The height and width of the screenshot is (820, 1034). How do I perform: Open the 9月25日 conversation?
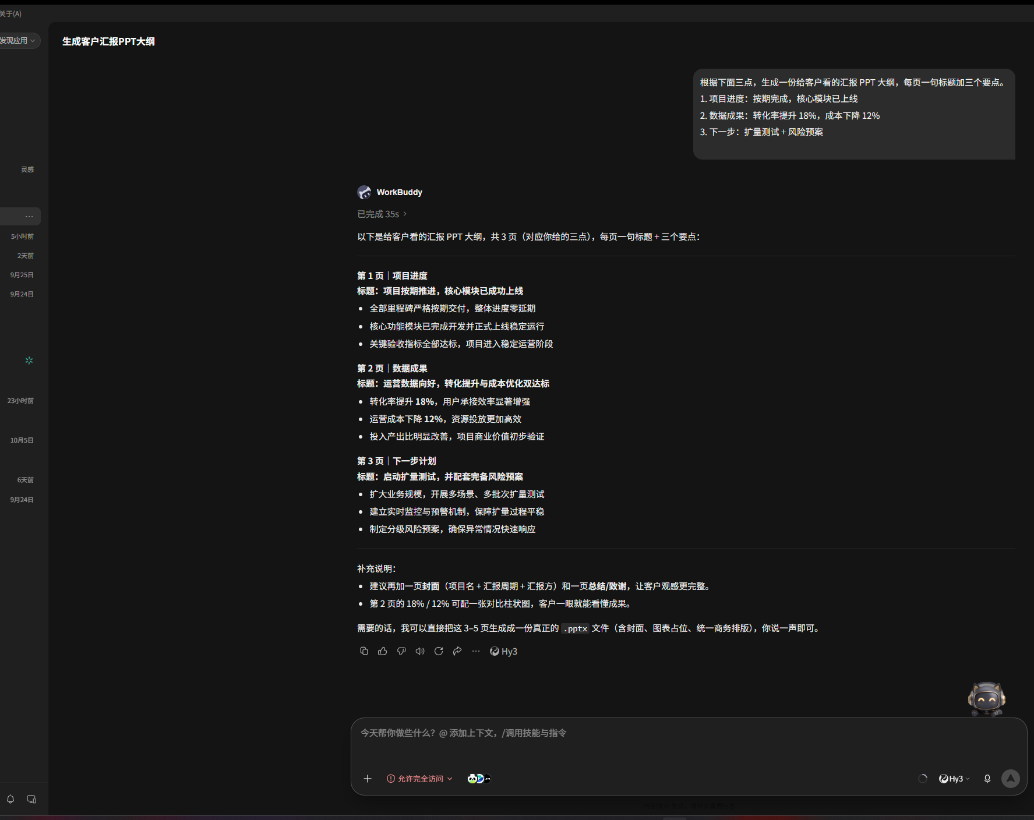[x=22, y=275]
